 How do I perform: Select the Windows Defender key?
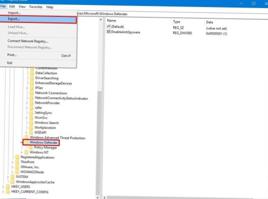pyautogui.click(x=44, y=142)
